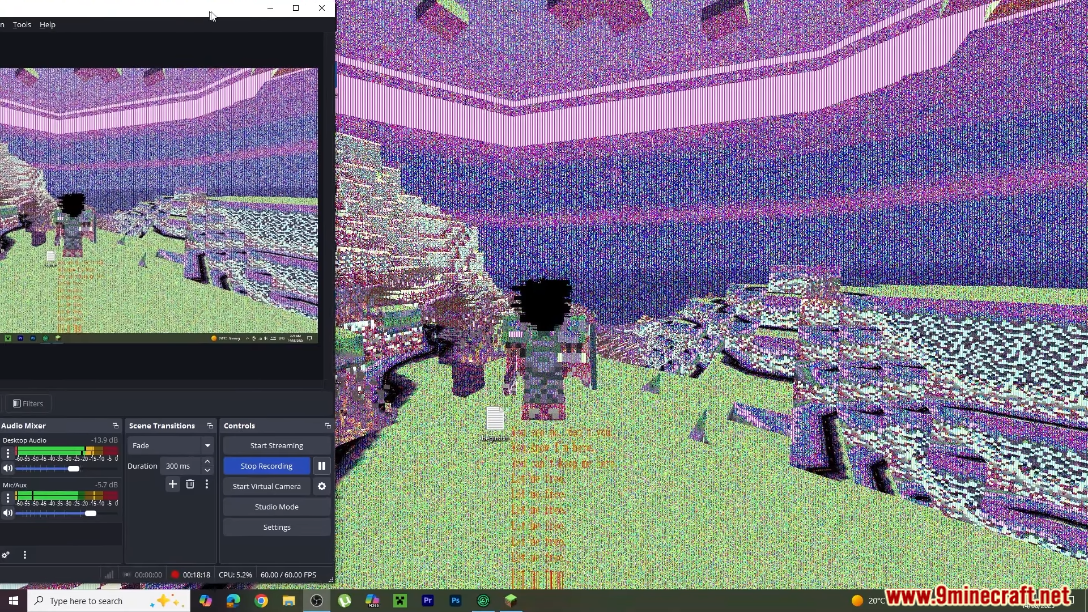Remove transition with trash icon
The width and height of the screenshot is (1088, 612).
click(x=190, y=484)
